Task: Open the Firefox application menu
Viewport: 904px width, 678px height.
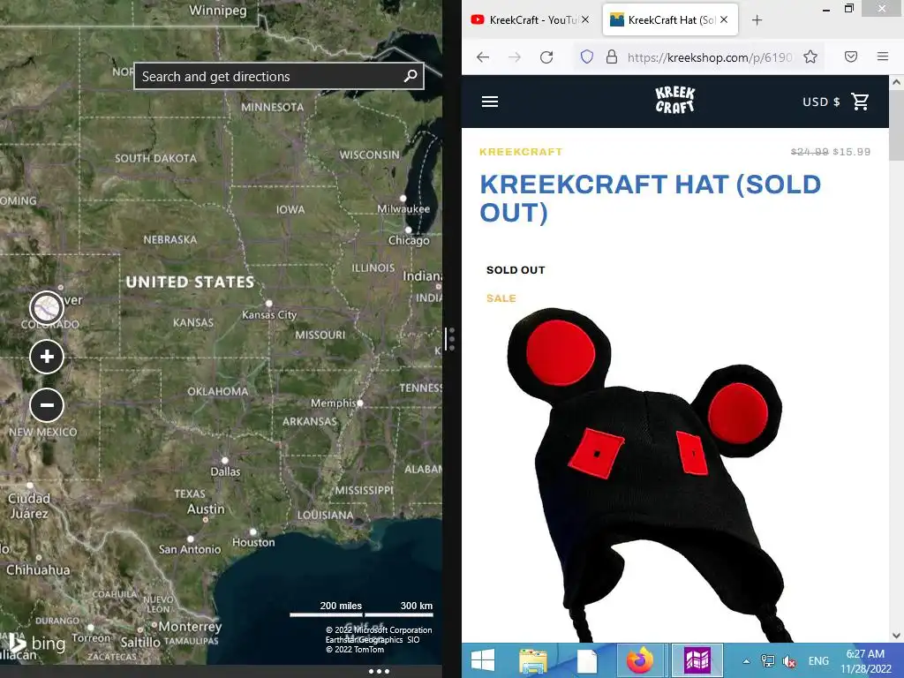Action: (883, 56)
